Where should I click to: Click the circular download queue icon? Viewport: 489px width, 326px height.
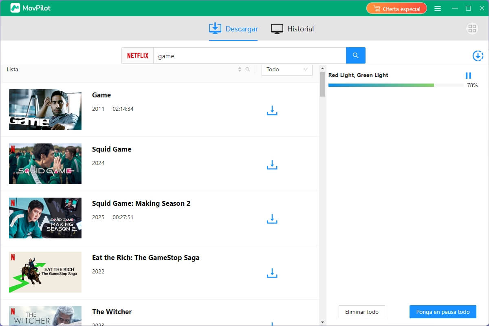(x=478, y=56)
